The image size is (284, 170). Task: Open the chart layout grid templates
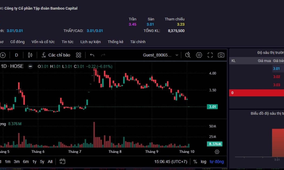coord(78,55)
